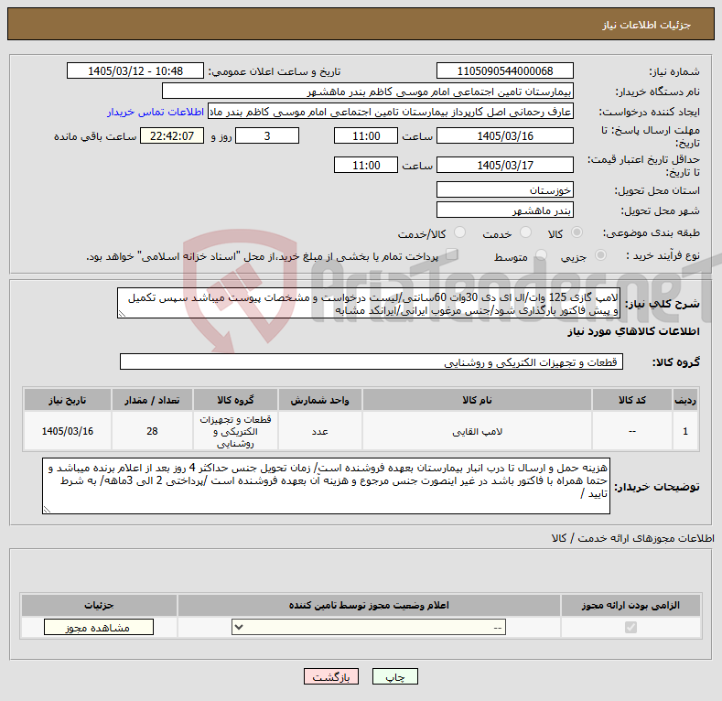Click the delivery province خوزستان field
722x701 pixels.
tap(504, 189)
